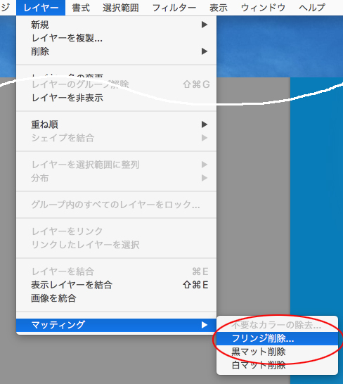This screenshot has height=384, width=343.
Task: Expand the 重ね順 submenu arrow
Action: (x=205, y=124)
